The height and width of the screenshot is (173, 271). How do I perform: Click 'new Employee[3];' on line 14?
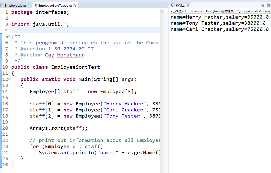(x=112, y=92)
